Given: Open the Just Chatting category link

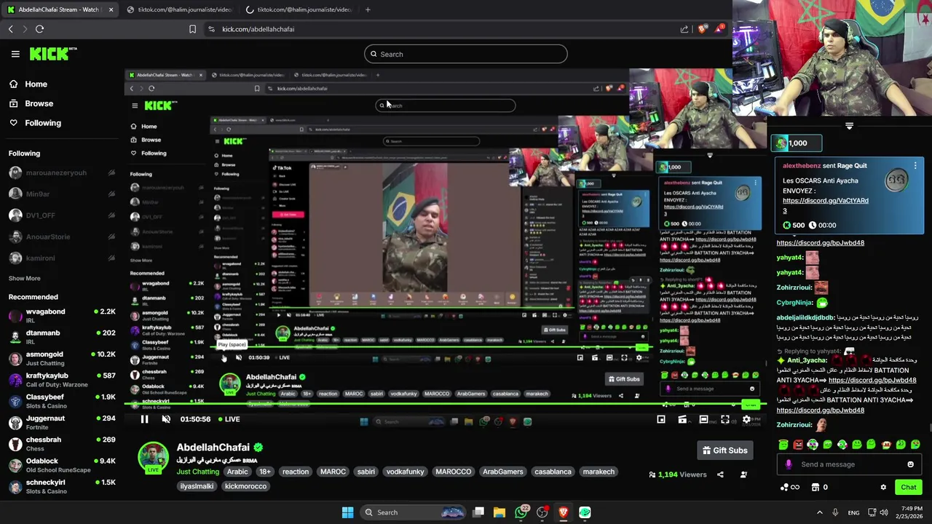Looking at the screenshot, I should coord(198,472).
